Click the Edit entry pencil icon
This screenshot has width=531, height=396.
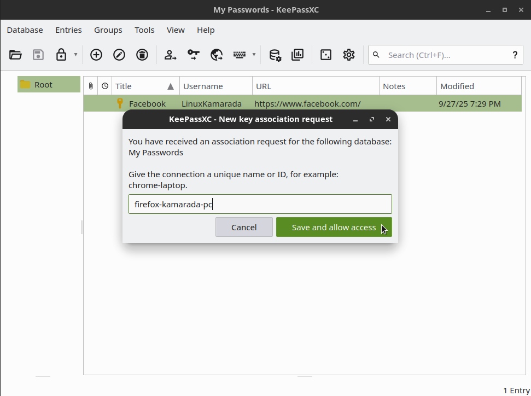[119, 55]
